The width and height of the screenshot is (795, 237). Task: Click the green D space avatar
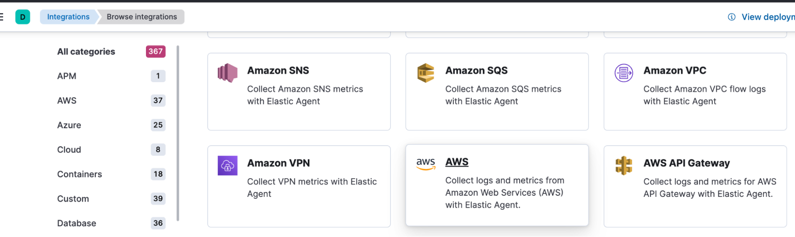point(23,17)
